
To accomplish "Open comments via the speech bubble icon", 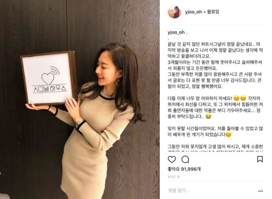I will (185, 159).
